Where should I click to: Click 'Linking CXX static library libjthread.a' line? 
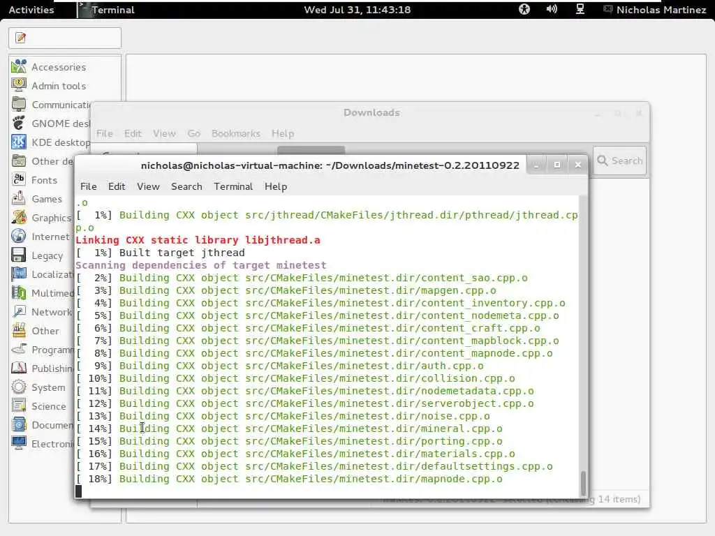tap(198, 240)
